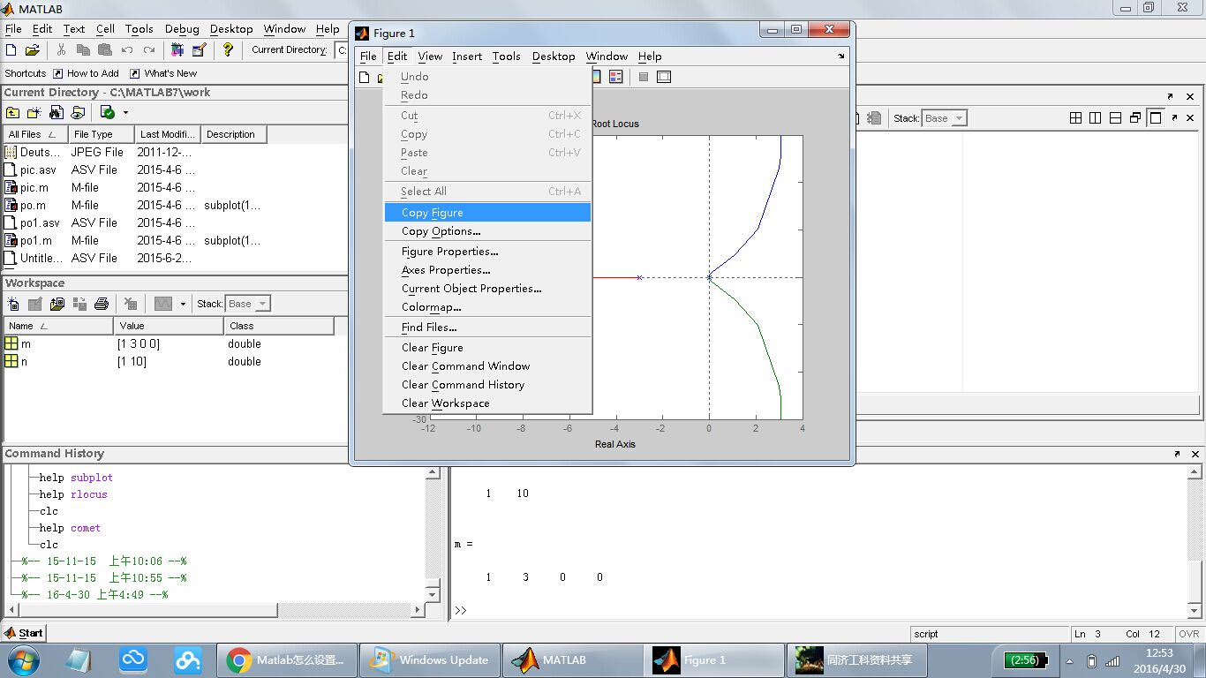This screenshot has height=678, width=1206.
Task: Open source control dropdown arrow in Current Directory
Action: 125,112
